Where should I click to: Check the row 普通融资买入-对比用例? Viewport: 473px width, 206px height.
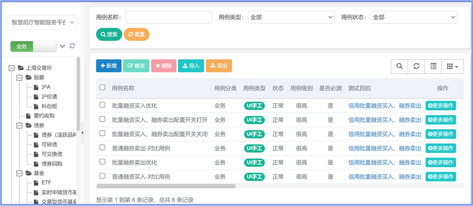102,176
